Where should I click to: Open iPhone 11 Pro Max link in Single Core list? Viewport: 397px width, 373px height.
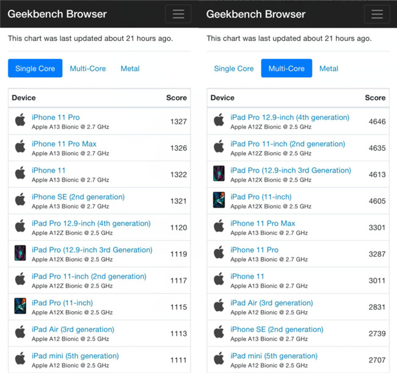[64, 144]
